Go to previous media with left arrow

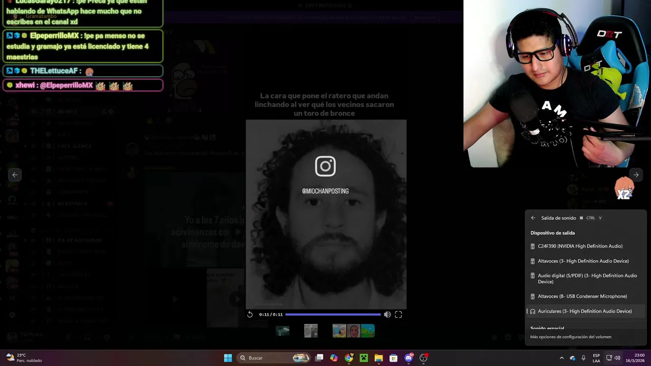click(15, 174)
